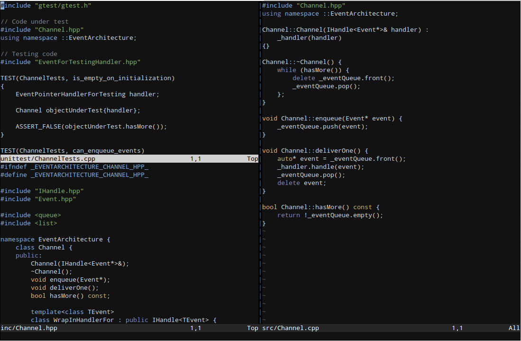
Task: Click 'return !_eventQueue.empty();' line
Action: coord(330,215)
